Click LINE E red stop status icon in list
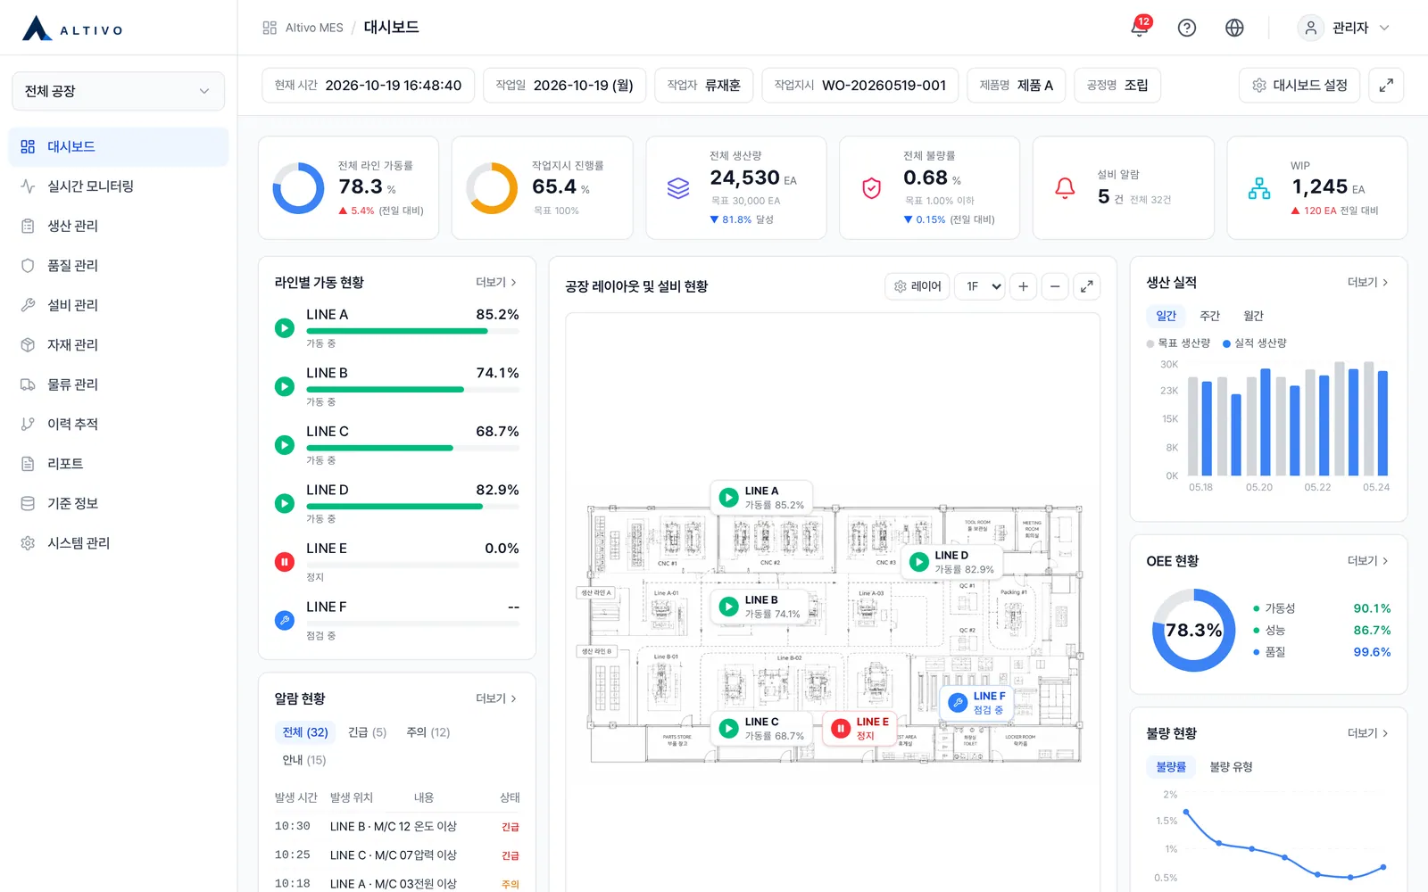Viewport: 1428px width, 892px height. click(x=285, y=562)
